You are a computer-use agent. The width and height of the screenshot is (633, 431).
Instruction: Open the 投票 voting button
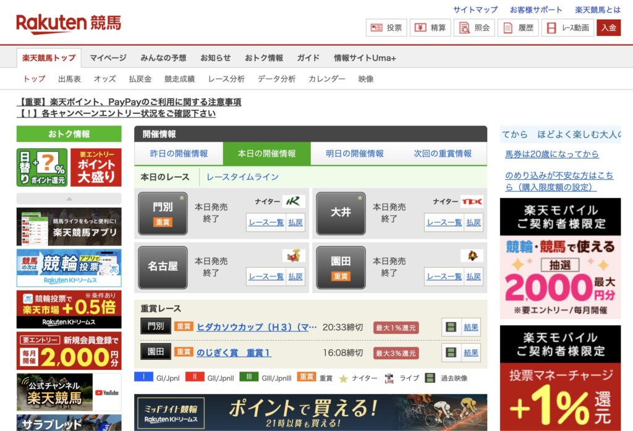(386, 28)
